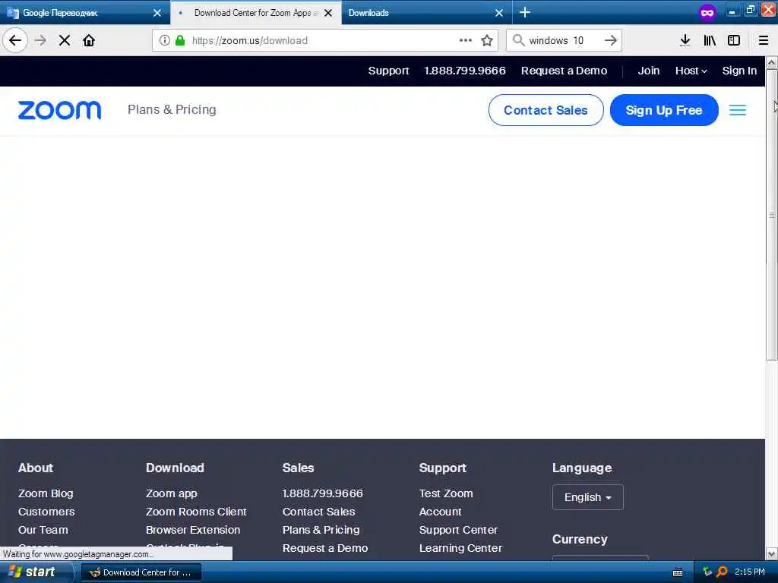Open Zoom Rooms Client footer link
Viewport: 778px width, 583px height.
click(196, 512)
